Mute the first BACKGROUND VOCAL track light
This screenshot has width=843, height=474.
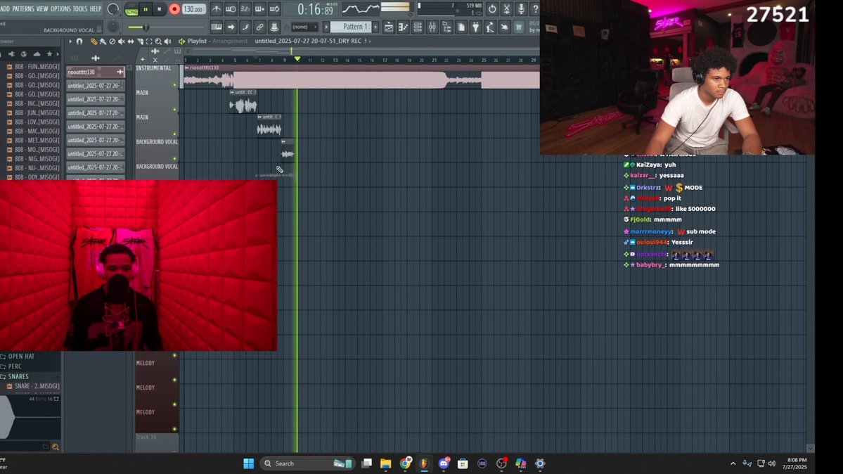[174, 159]
